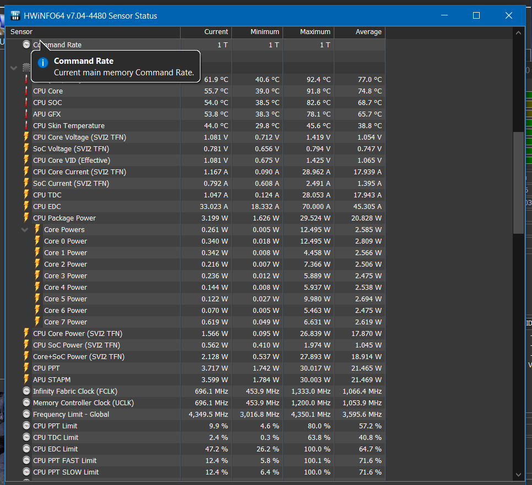This screenshot has height=485, width=532.
Task: Click CPU EDC maximum value 70.000 A
Action: coord(316,206)
